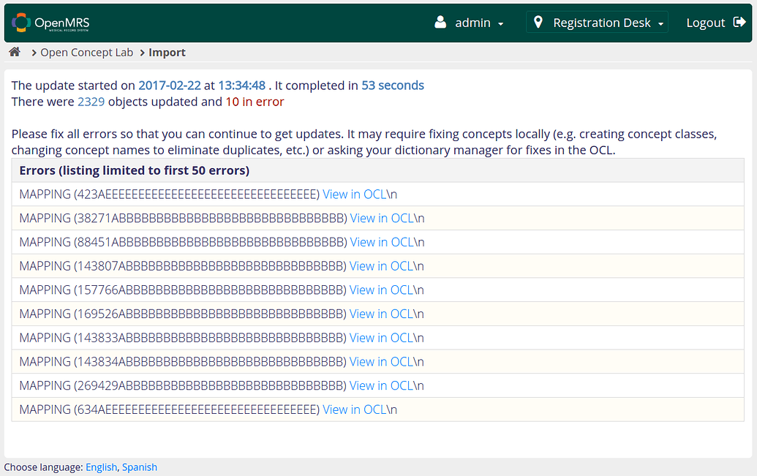Viewport: 757px width, 476px height.
Task: Select the MAPPING 143834ABBB error text
Action: click(183, 362)
